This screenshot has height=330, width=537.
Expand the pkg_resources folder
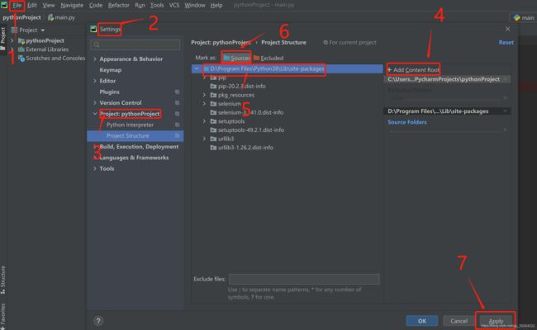click(204, 95)
